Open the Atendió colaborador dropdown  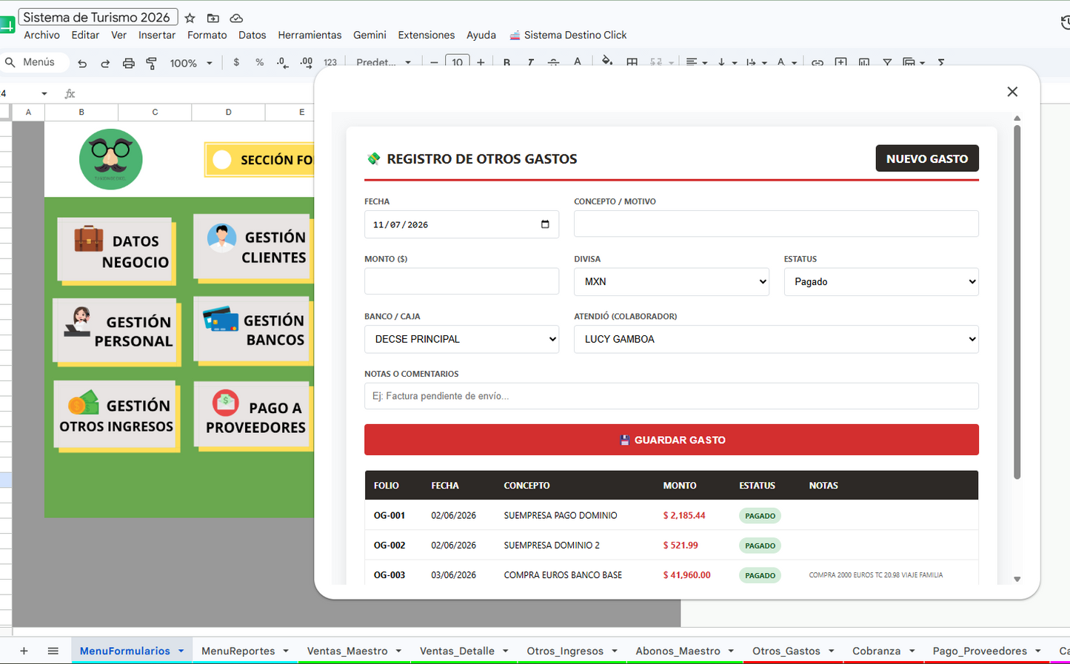[776, 339]
